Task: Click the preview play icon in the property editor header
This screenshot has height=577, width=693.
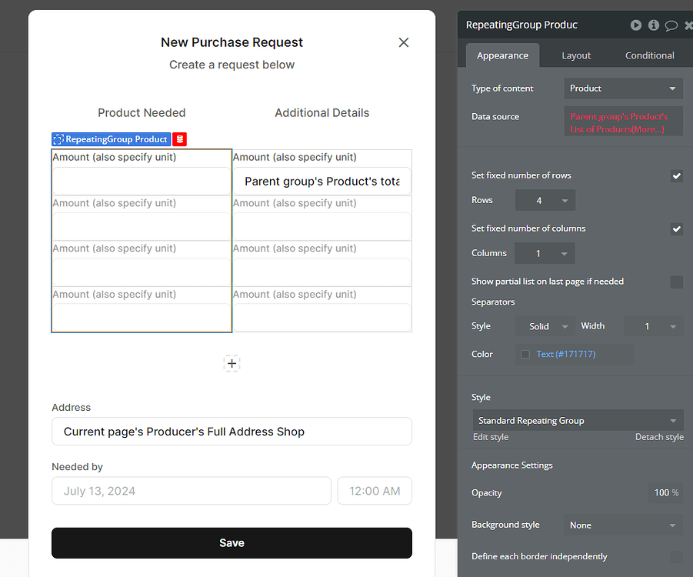Action: 636,25
